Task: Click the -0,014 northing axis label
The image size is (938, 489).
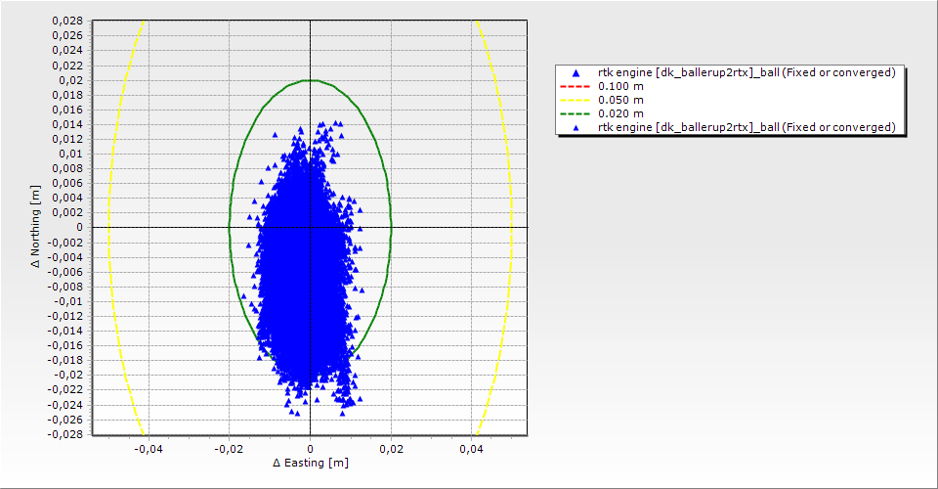Action: point(65,331)
